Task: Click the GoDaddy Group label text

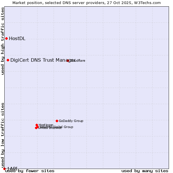Action: tap(71, 121)
